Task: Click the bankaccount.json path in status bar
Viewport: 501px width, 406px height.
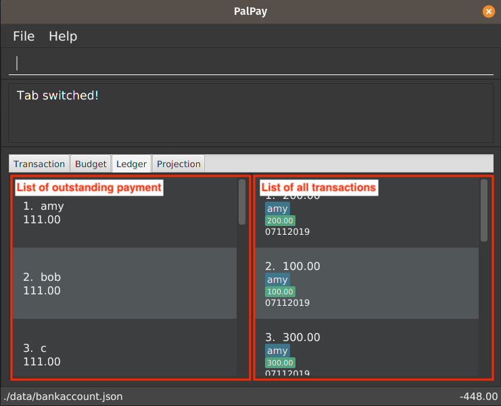Action: pos(64,397)
